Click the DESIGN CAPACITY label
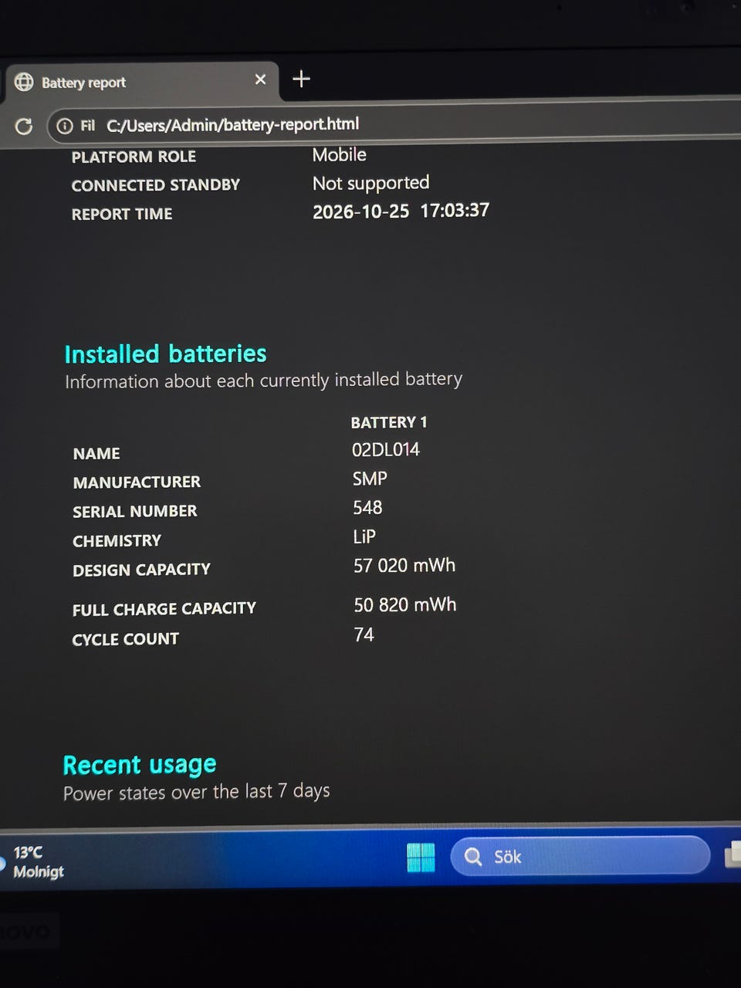The height and width of the screenshot is (988, 741). point(141,570)
